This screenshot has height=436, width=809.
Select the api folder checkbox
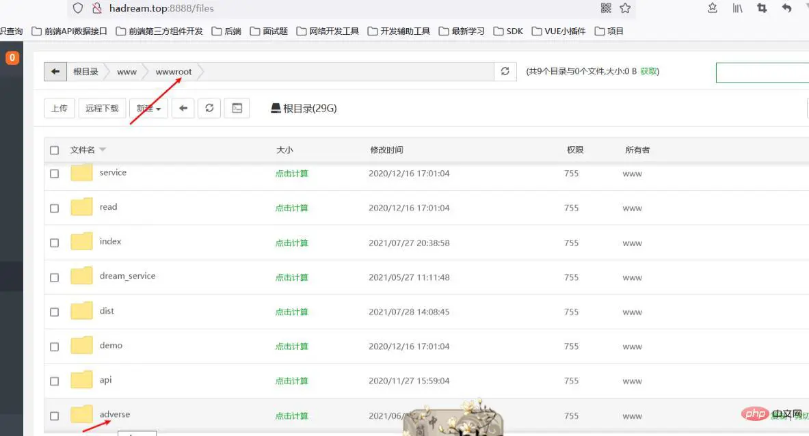click(x=54, y=381)
